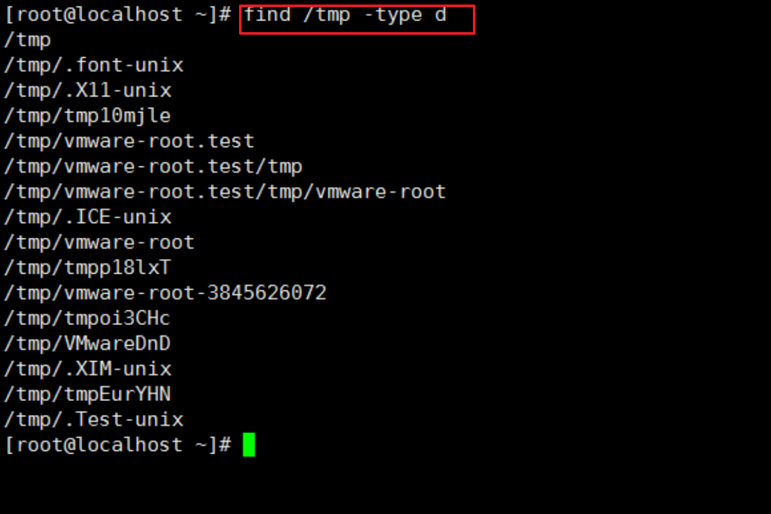Click the first root@localhost prompt
This screenshot has width=771, height=514.
click(118, 15)
